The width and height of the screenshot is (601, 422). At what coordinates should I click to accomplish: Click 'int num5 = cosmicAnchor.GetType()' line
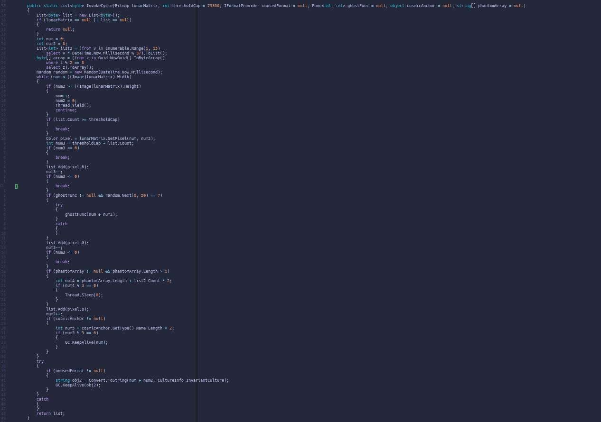pyautogui.click(x=115, y=328)
